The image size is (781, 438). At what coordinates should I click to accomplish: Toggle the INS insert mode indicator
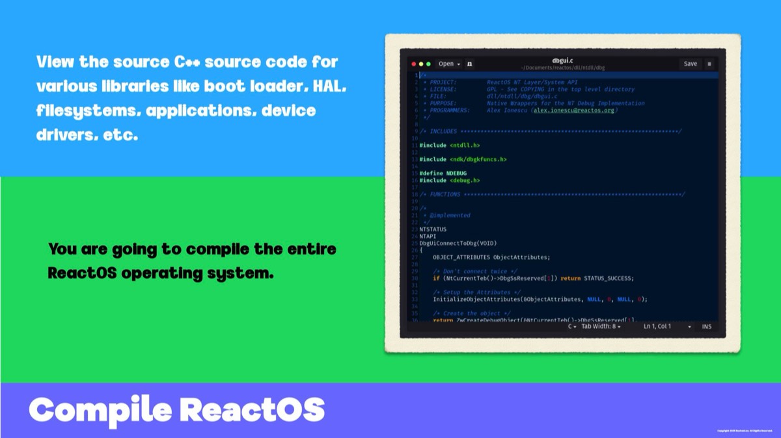coord(706,326)
